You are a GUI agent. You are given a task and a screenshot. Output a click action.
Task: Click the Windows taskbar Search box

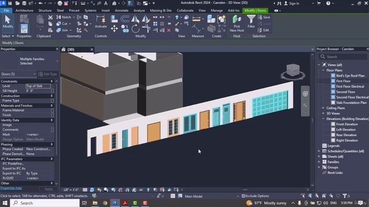(45, 203)
